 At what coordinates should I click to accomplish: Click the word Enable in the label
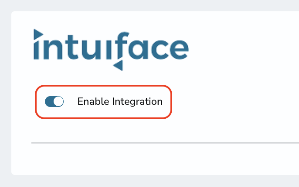coord(93,101)
